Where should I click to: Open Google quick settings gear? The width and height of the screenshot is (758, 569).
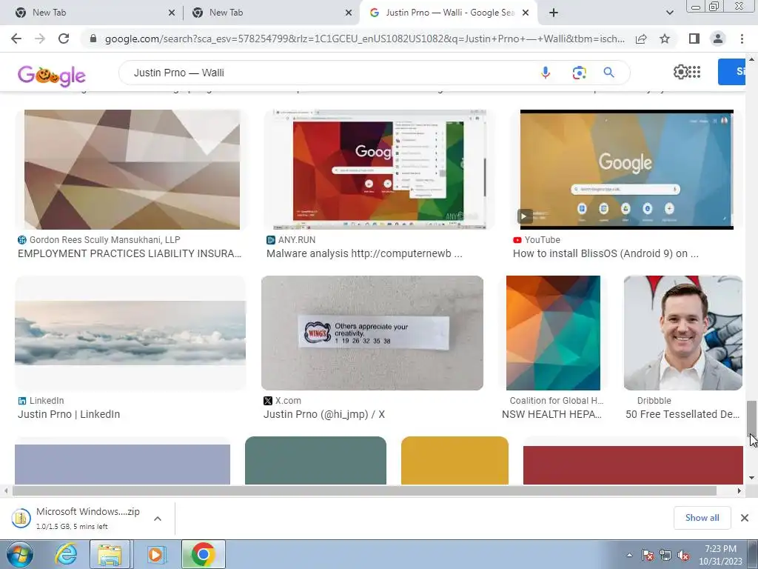coord(681,72)
